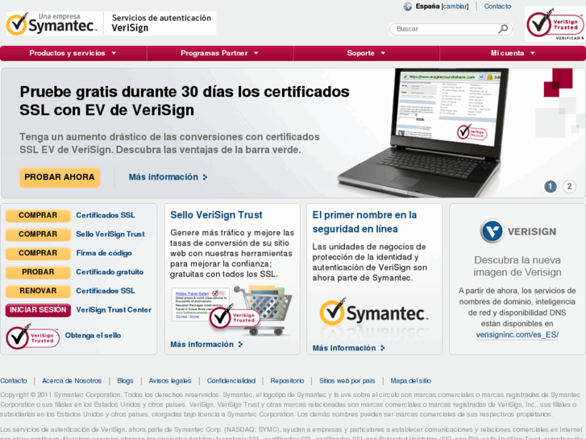The image size is (586, 439).
Task: Open the Acerca de Nosotros footer link
Action: [x=72, y=381]
